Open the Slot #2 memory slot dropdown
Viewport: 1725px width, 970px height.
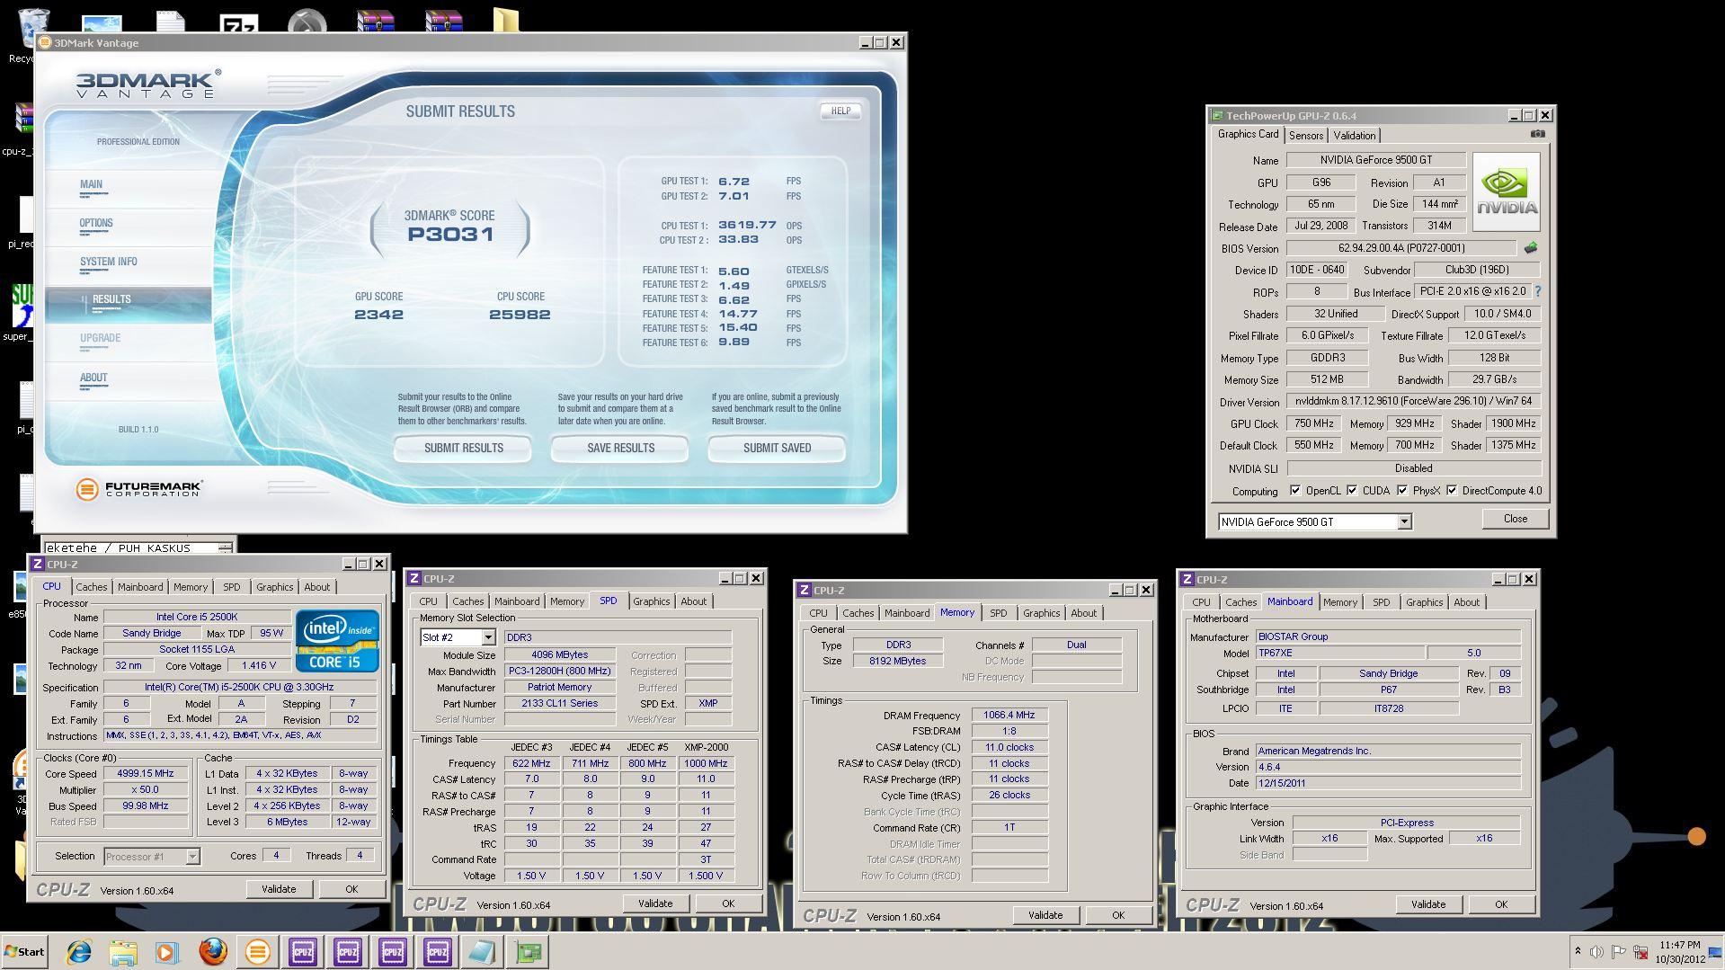487,637
